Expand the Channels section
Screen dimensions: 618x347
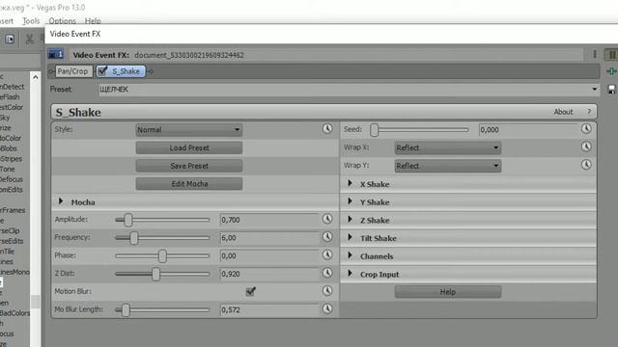tap(350, 255)
